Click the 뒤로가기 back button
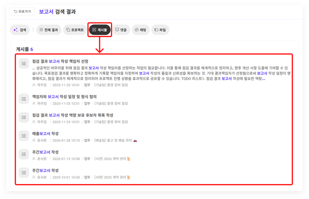Viewport: 309px width, 199px height. pyautogui.click(x=23, y=12)
